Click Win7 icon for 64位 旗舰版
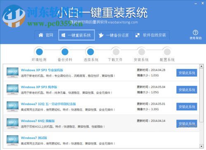Image resolution: width=206 pixels, height=150 pixels. click(x=12, y=124)
